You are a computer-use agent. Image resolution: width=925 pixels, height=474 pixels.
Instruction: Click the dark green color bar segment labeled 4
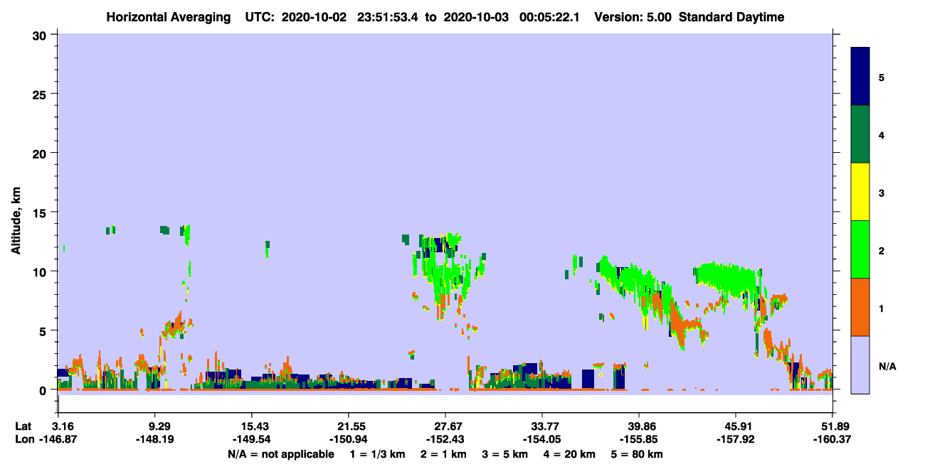click(x=860, y=134)
